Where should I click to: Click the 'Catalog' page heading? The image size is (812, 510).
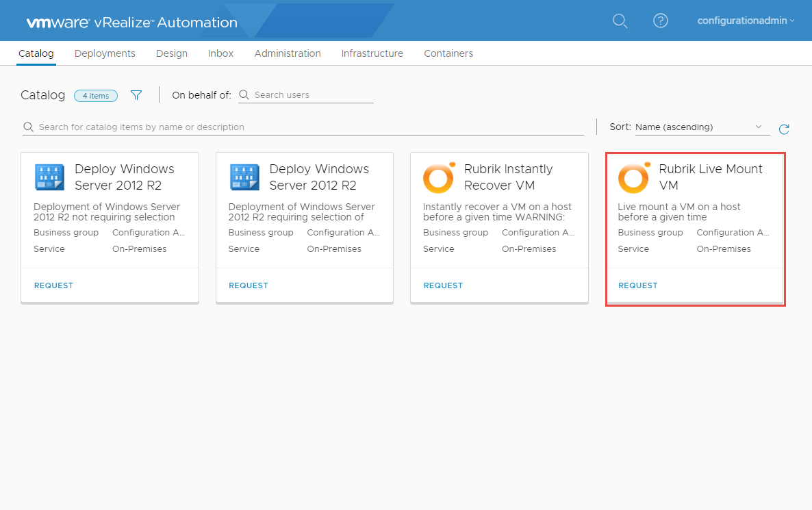click(43, 95)
